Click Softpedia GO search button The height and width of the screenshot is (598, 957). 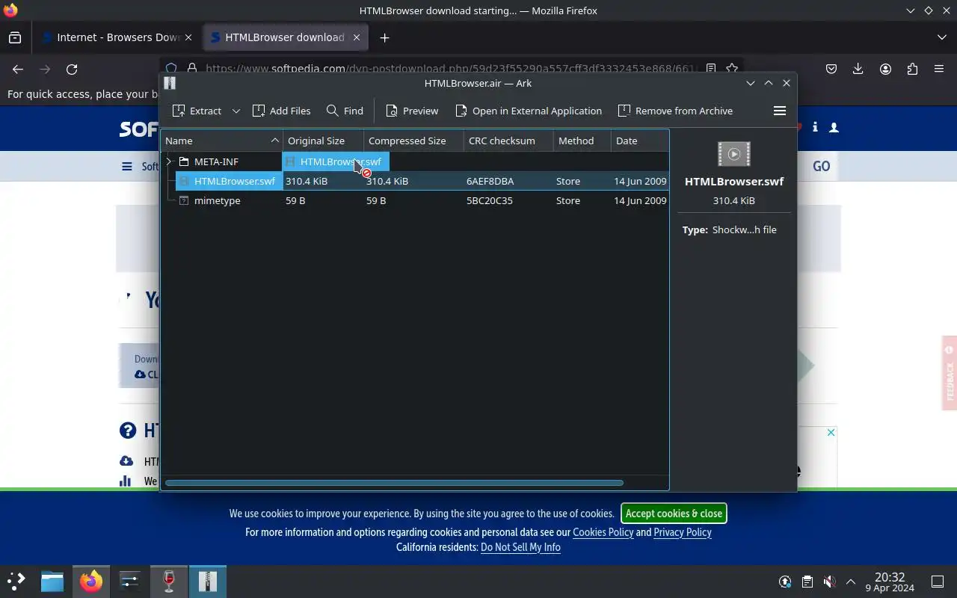(x=821, y=166)
